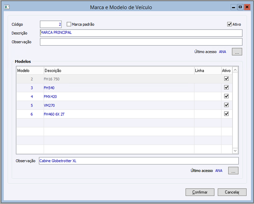
Task: Click model number 5 cell
Action: coord(30,105)
